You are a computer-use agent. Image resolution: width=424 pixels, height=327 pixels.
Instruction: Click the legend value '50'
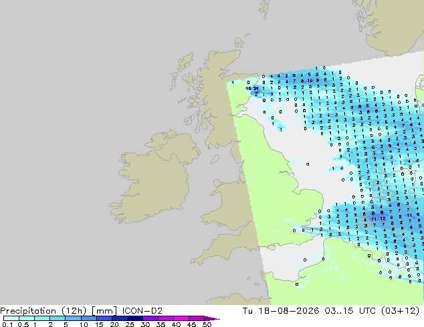(207, 324)
